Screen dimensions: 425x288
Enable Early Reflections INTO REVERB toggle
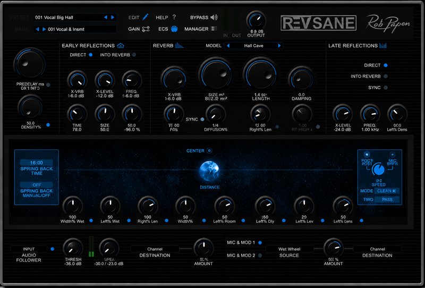[134, 55]
